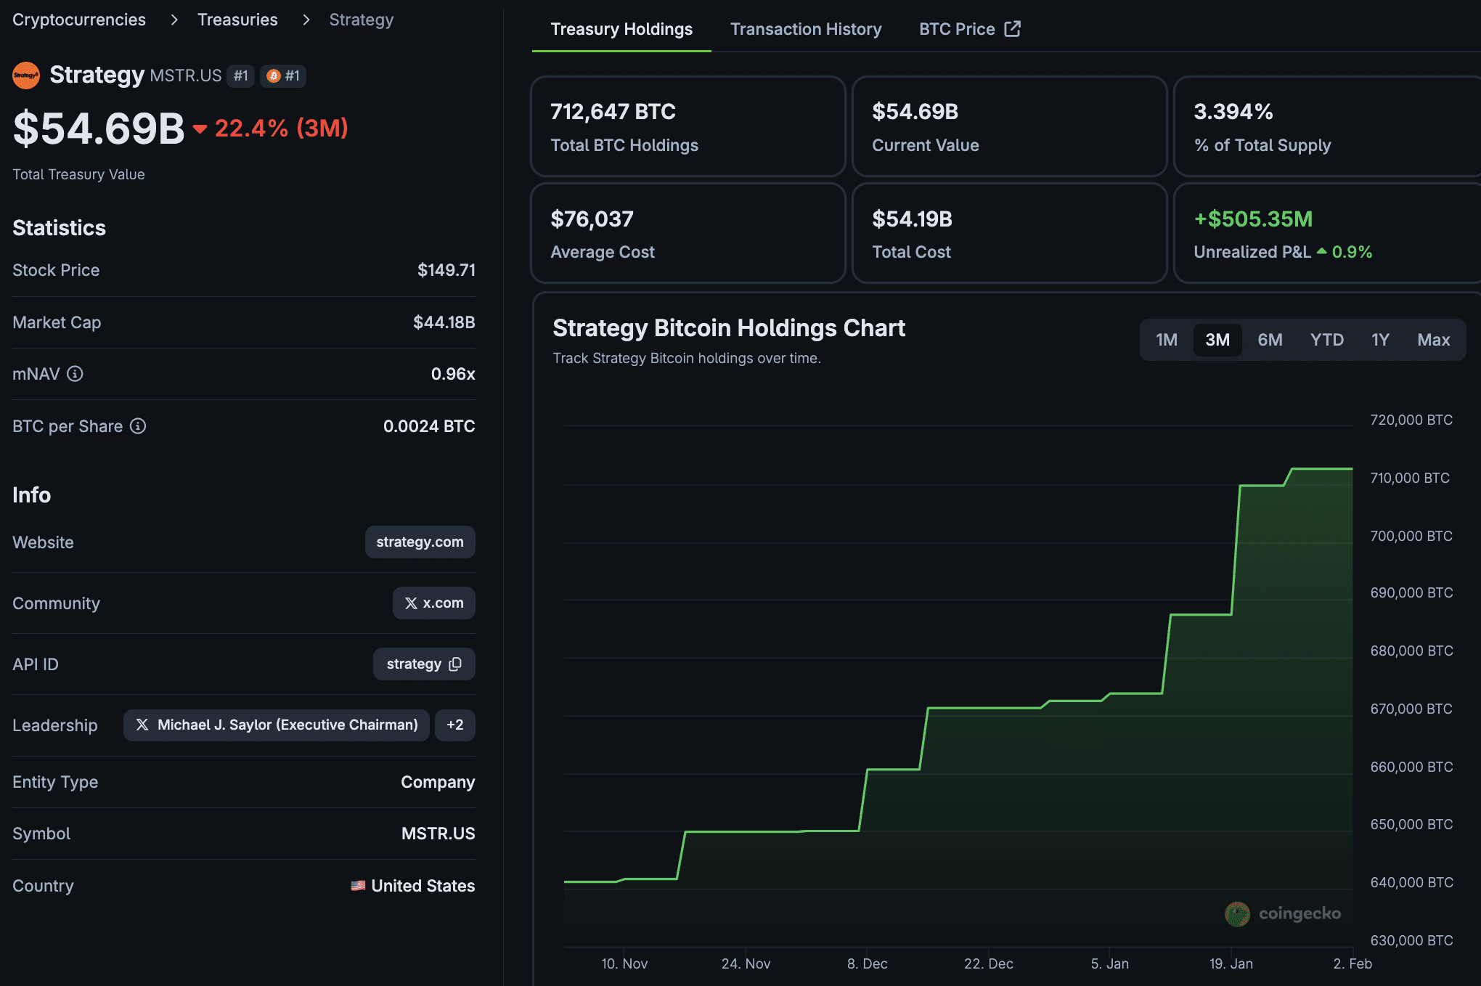This screenshot has width=1481, height=986.
Task: Open the mNAV info tooltip icon
Action: pyautogui.click(x=75, y=374)
